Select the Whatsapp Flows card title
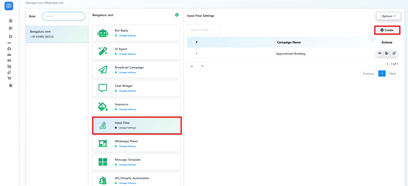Image resolution: width=408 pixels, height=186 pixels. [126, 141]
